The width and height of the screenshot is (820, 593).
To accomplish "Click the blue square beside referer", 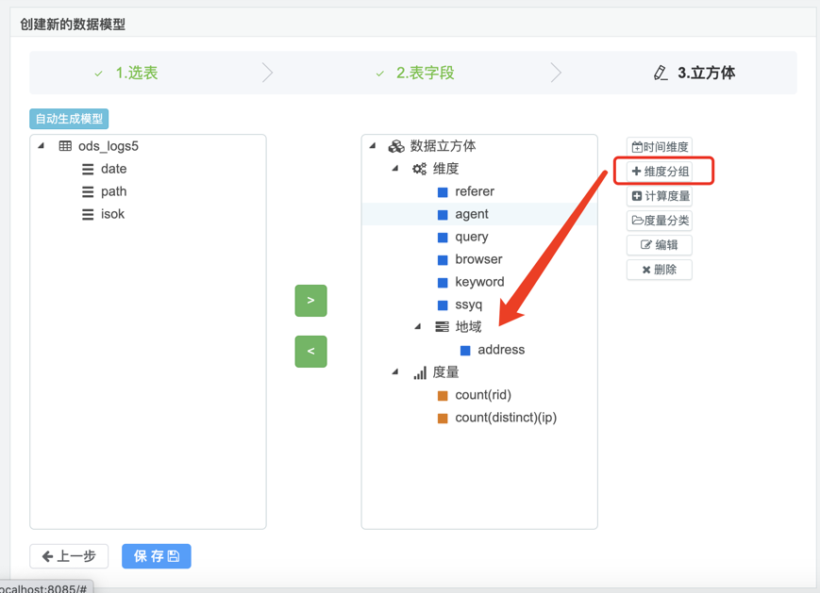I will click(443, 191).
